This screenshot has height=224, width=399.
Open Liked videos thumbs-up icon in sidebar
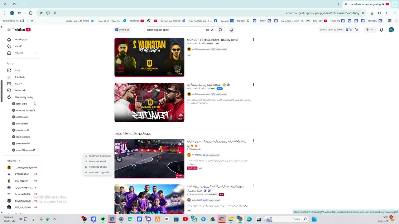coord(9,97)
